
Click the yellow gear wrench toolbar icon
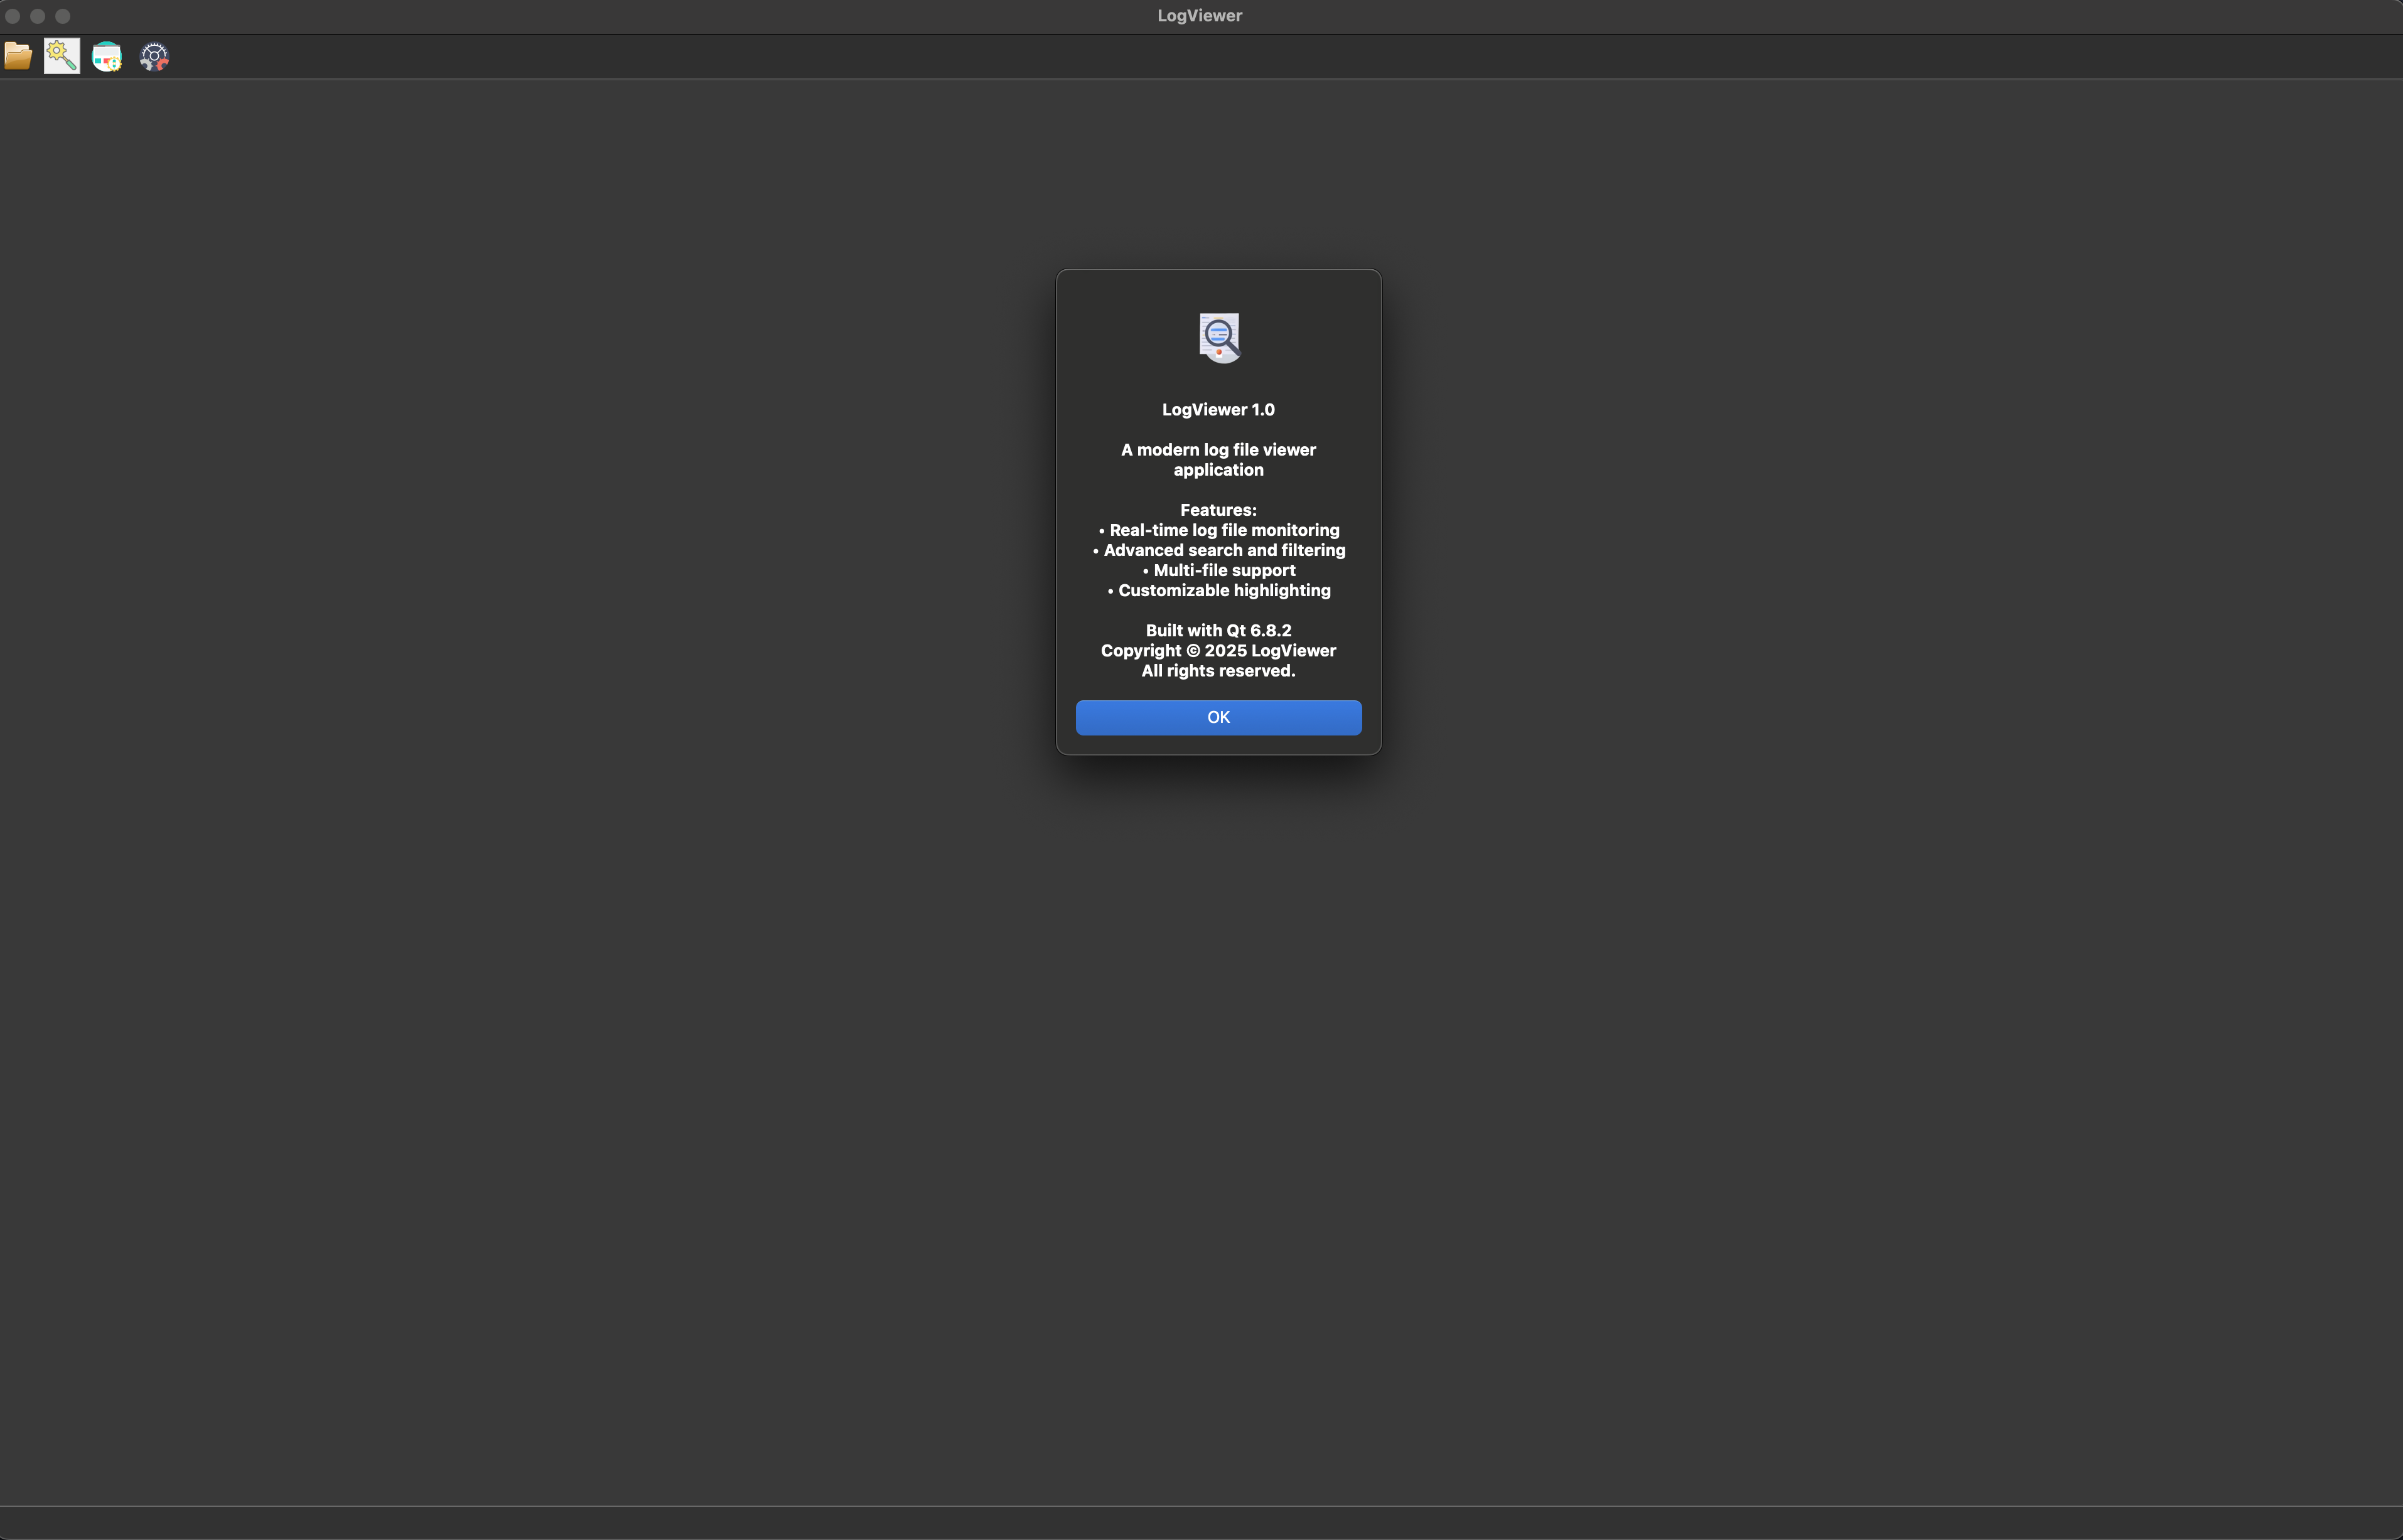click(62, 56)
